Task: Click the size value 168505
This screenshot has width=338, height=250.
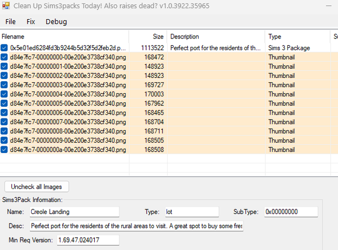Action: [x=154, y=141]
